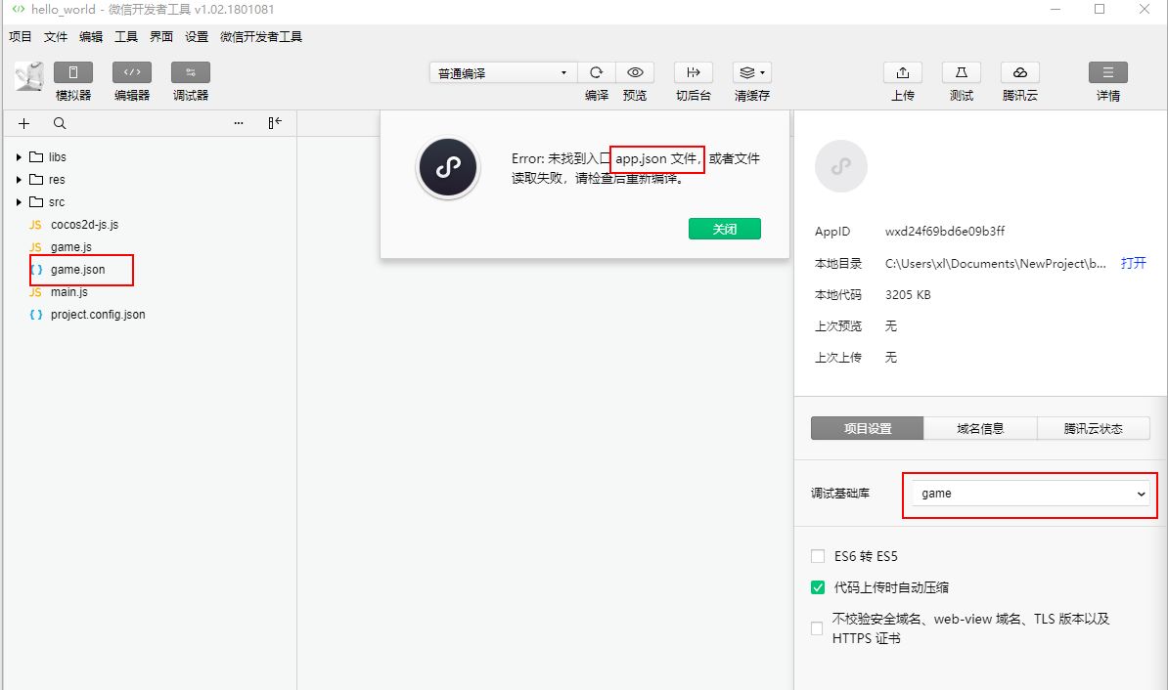Switch to the 域名信息 tab
Viewport: 1168px width, 690px height.
[980, 429]
